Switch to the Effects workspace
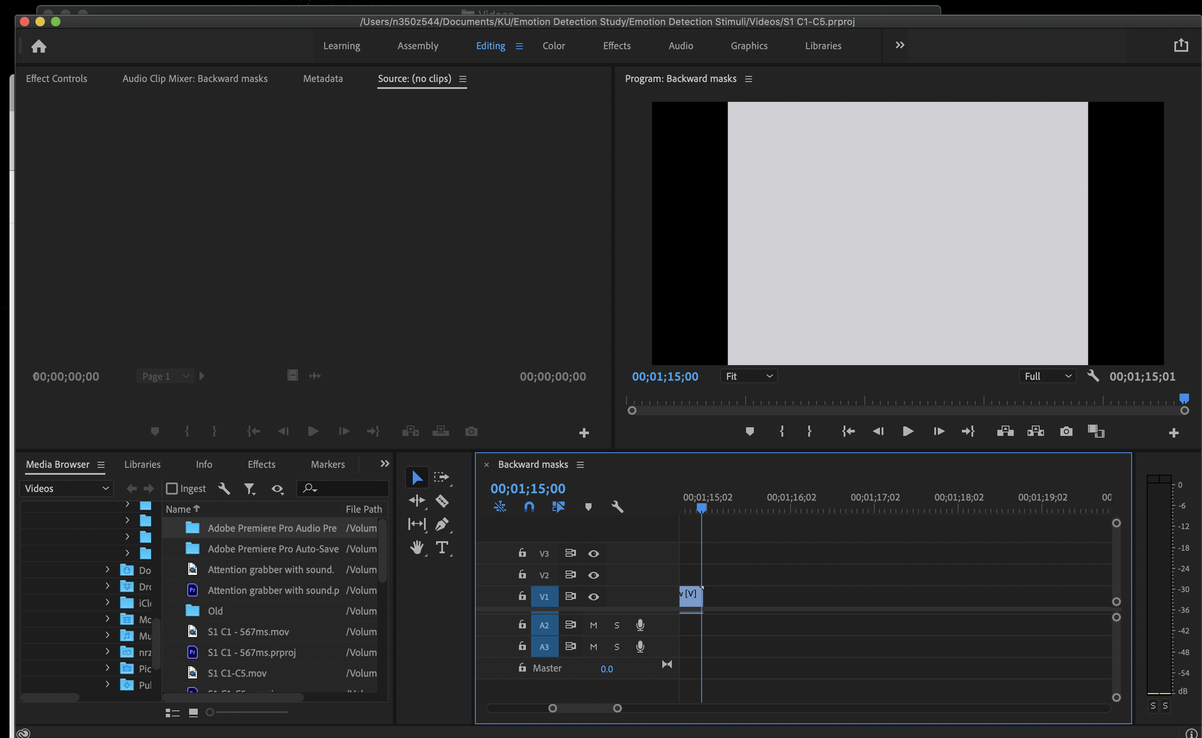This screenshot has width=1202, height=738. [617, 45]
